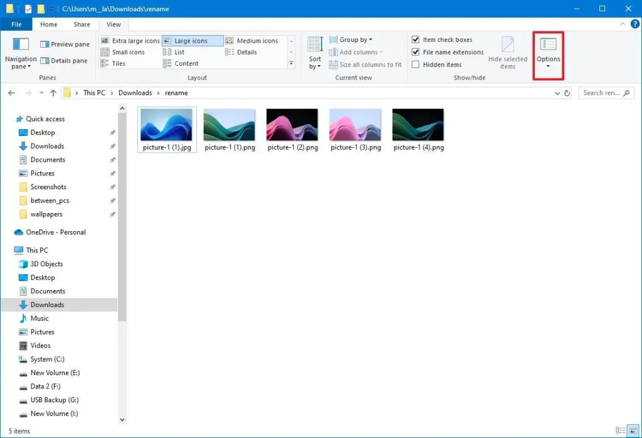Toggle the Preview pane button
Image resolution: width=642 pixels, height=438 pixels.
click(x=65, y=44)
